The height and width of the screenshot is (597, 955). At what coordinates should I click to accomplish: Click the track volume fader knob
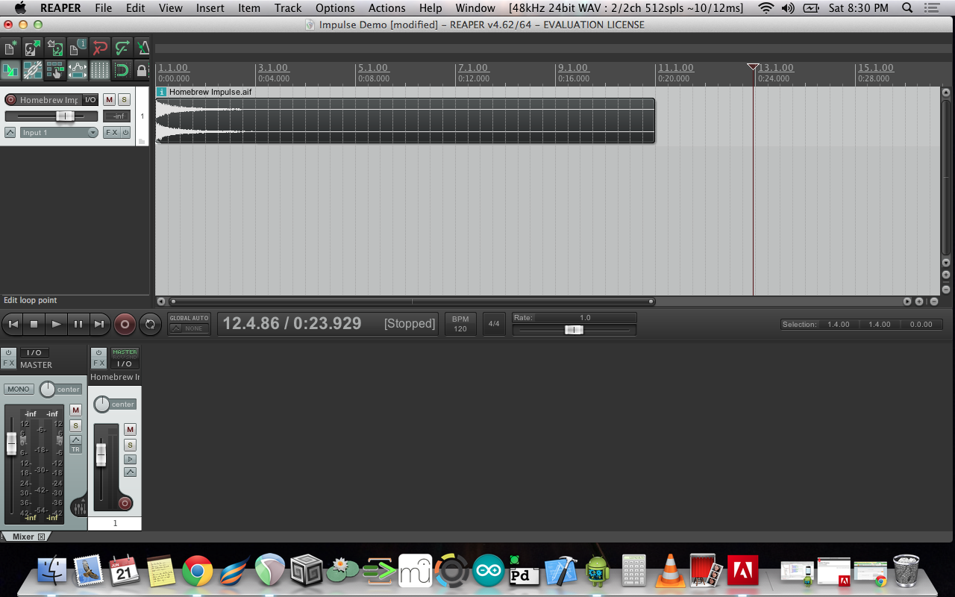[65, 116]
